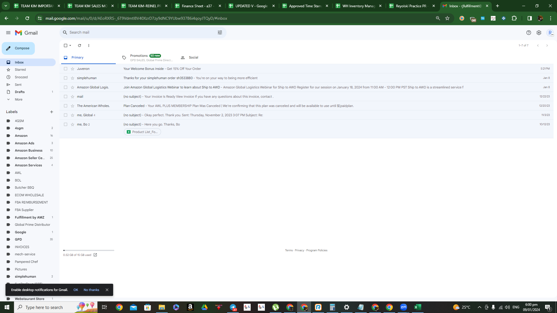The width and height of the screenshot is (557, 313).
Task: Launch Amazon app from taskbar
Action: click(x=190, y=307)
